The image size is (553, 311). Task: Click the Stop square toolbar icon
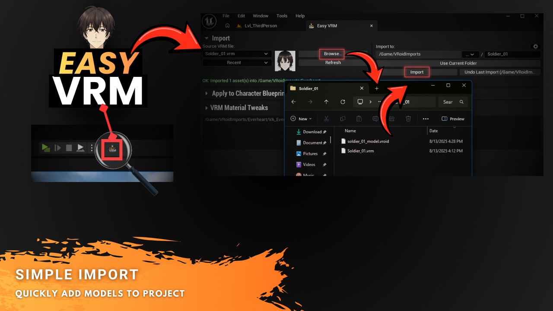(x=69, y=148)
